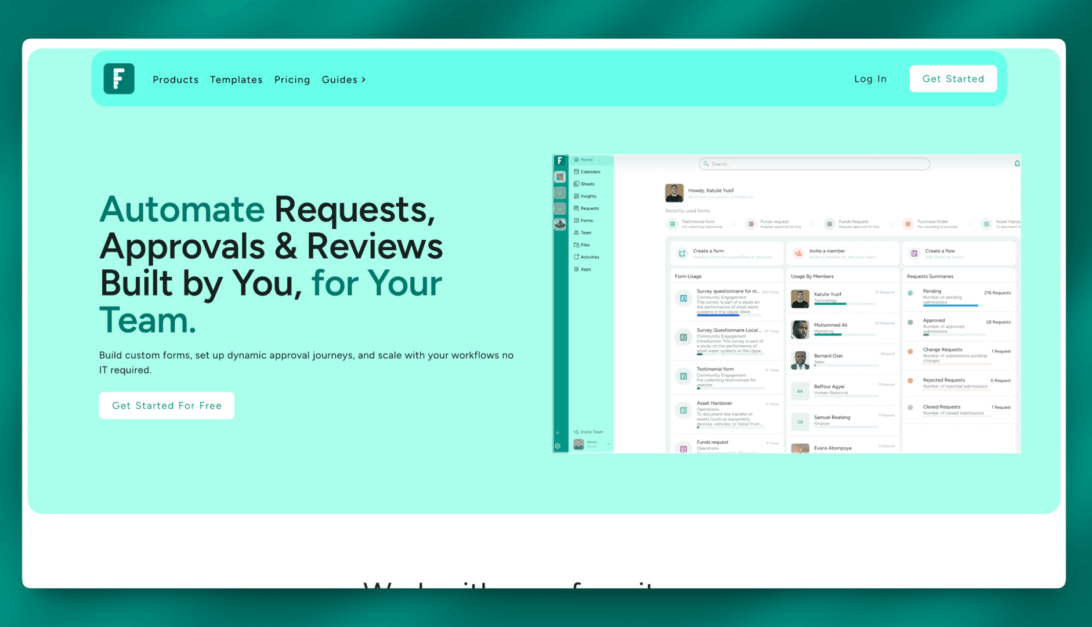1092x627 pixels.
Task: Click the Invite a member icon
Action: pyautogui.click(x=798, y=254)
